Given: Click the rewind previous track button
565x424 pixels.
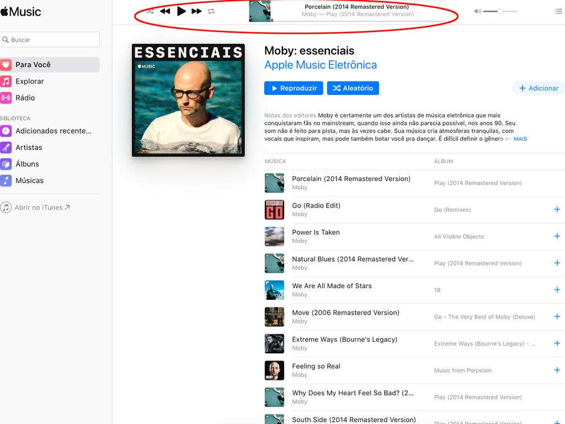Looking at the screenshot, I should [x=165, y=11].
